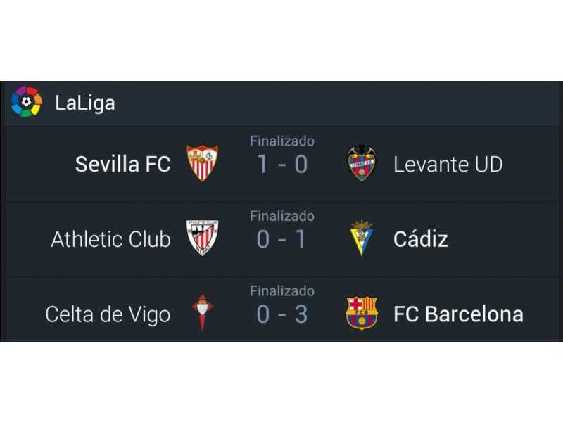
Task: Click the Cádiz yellow crest
Action: tap(361, 238)
